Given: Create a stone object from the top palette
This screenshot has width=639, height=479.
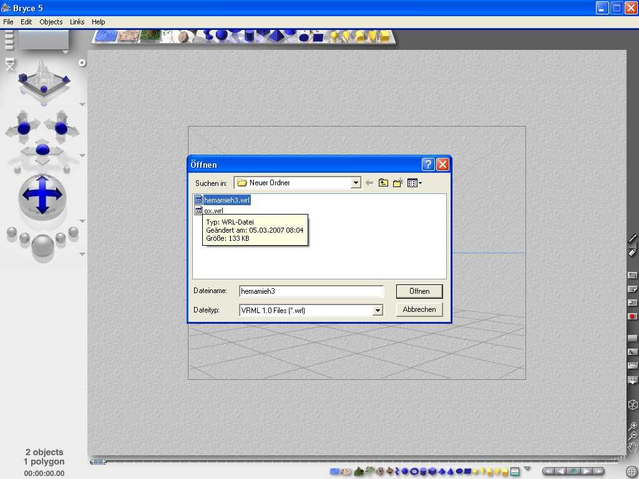Looking at the screenshot, I should [183, 37].
